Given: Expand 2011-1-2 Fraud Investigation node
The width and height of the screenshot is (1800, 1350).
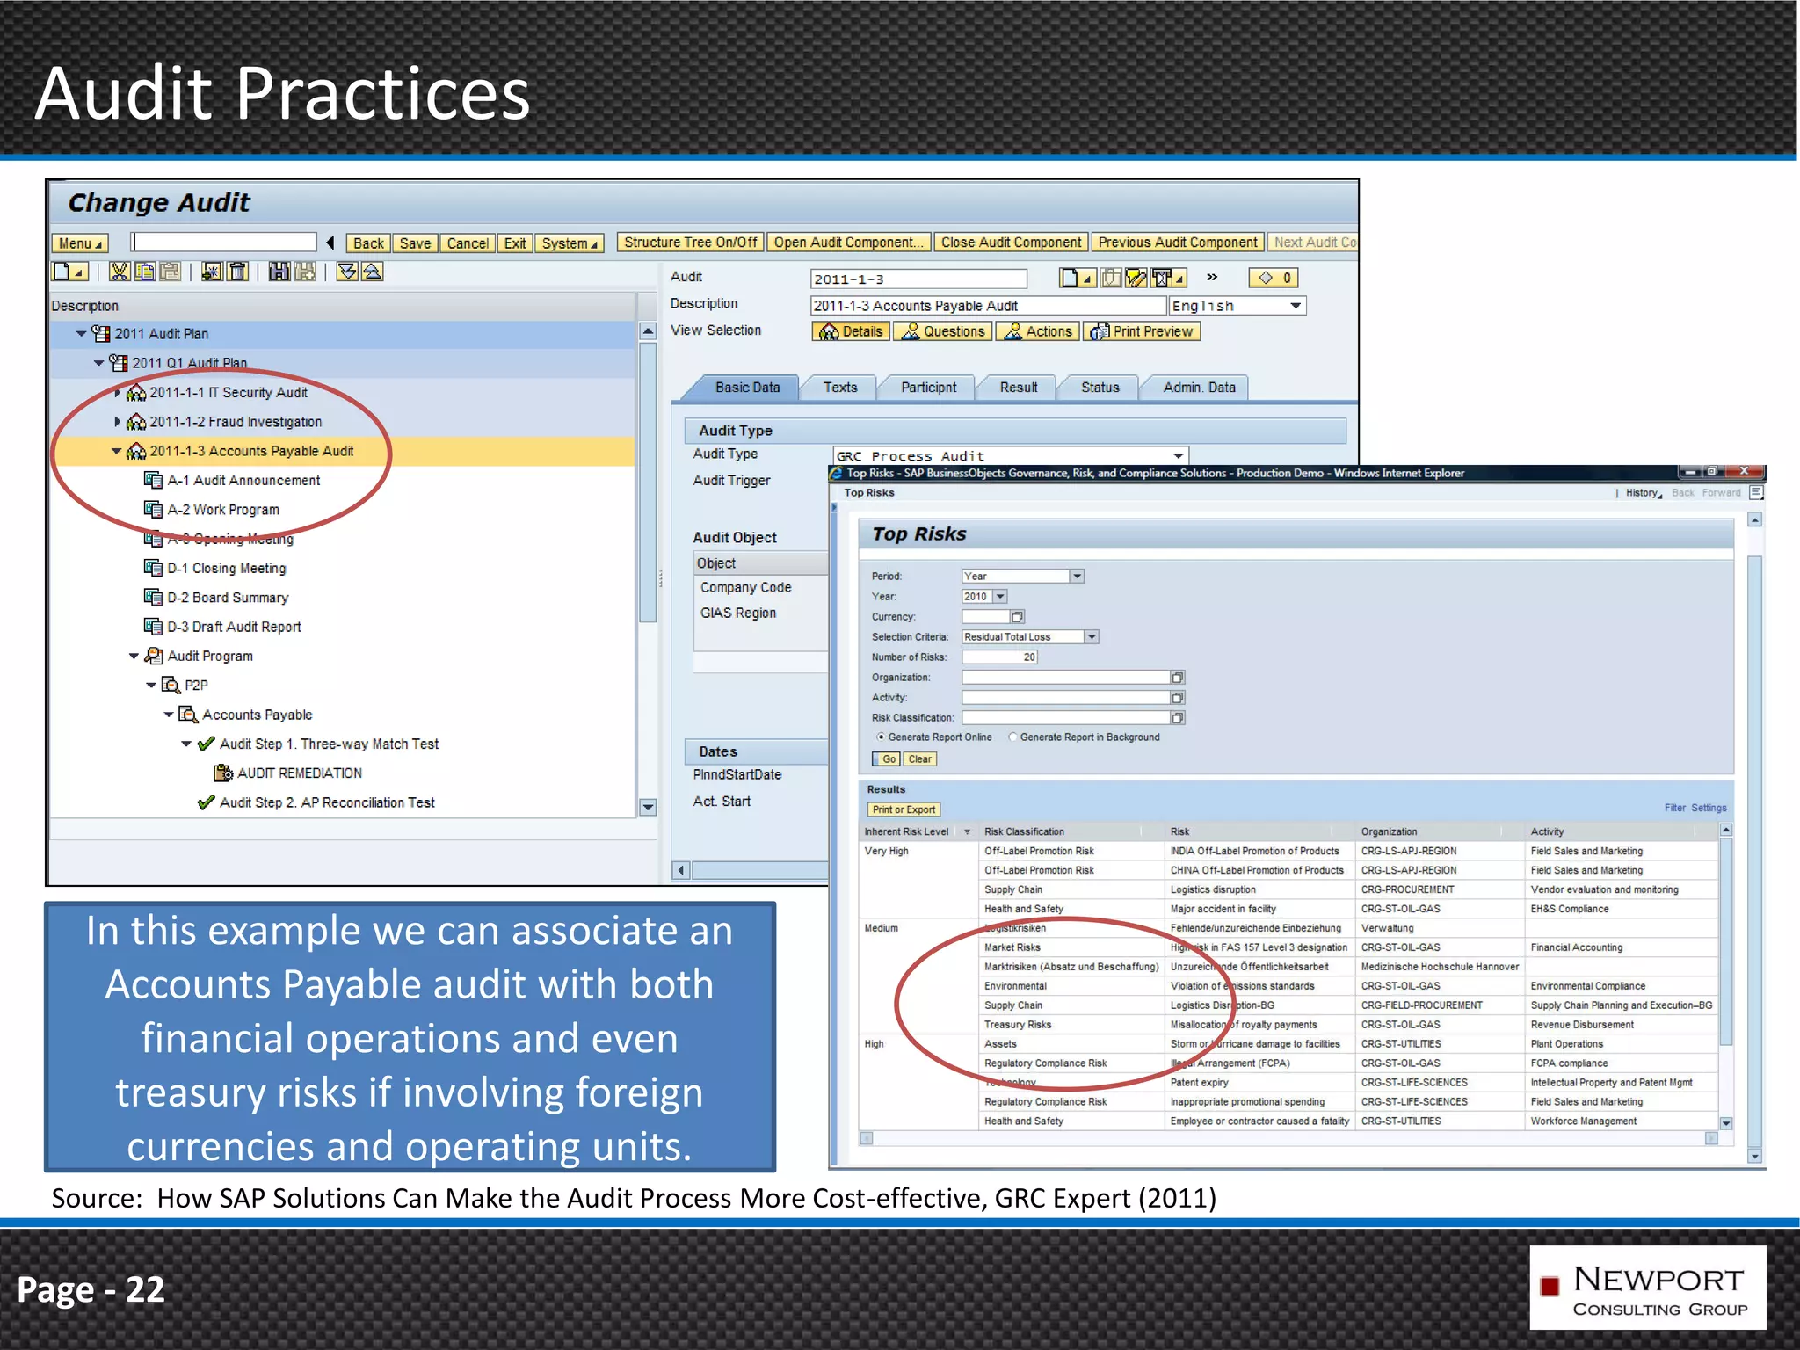Looking at the screenshot, I should [x=117, y=422].
